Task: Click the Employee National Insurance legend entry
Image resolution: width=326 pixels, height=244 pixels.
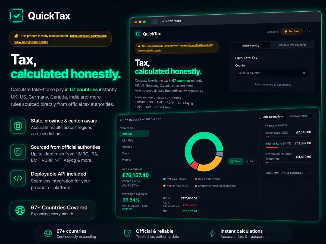Action: click(215, 186)
